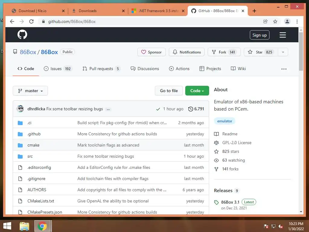Expand commit message ellipsis

tap(108, 109)
